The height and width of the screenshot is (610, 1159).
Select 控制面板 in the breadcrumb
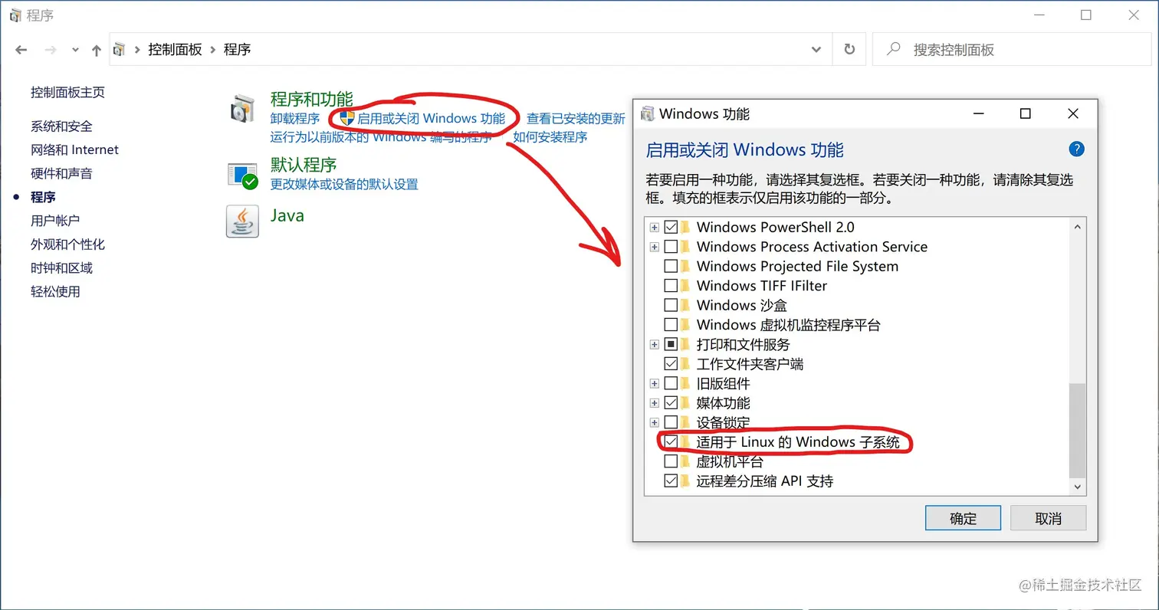(175, 49)
